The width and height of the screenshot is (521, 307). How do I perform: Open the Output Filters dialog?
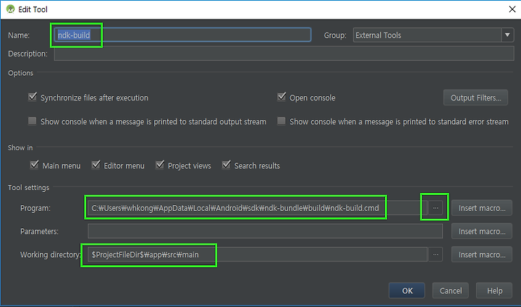(475, 98)
